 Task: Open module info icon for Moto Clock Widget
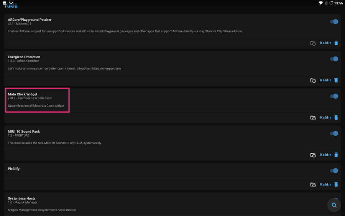point(313,117)
